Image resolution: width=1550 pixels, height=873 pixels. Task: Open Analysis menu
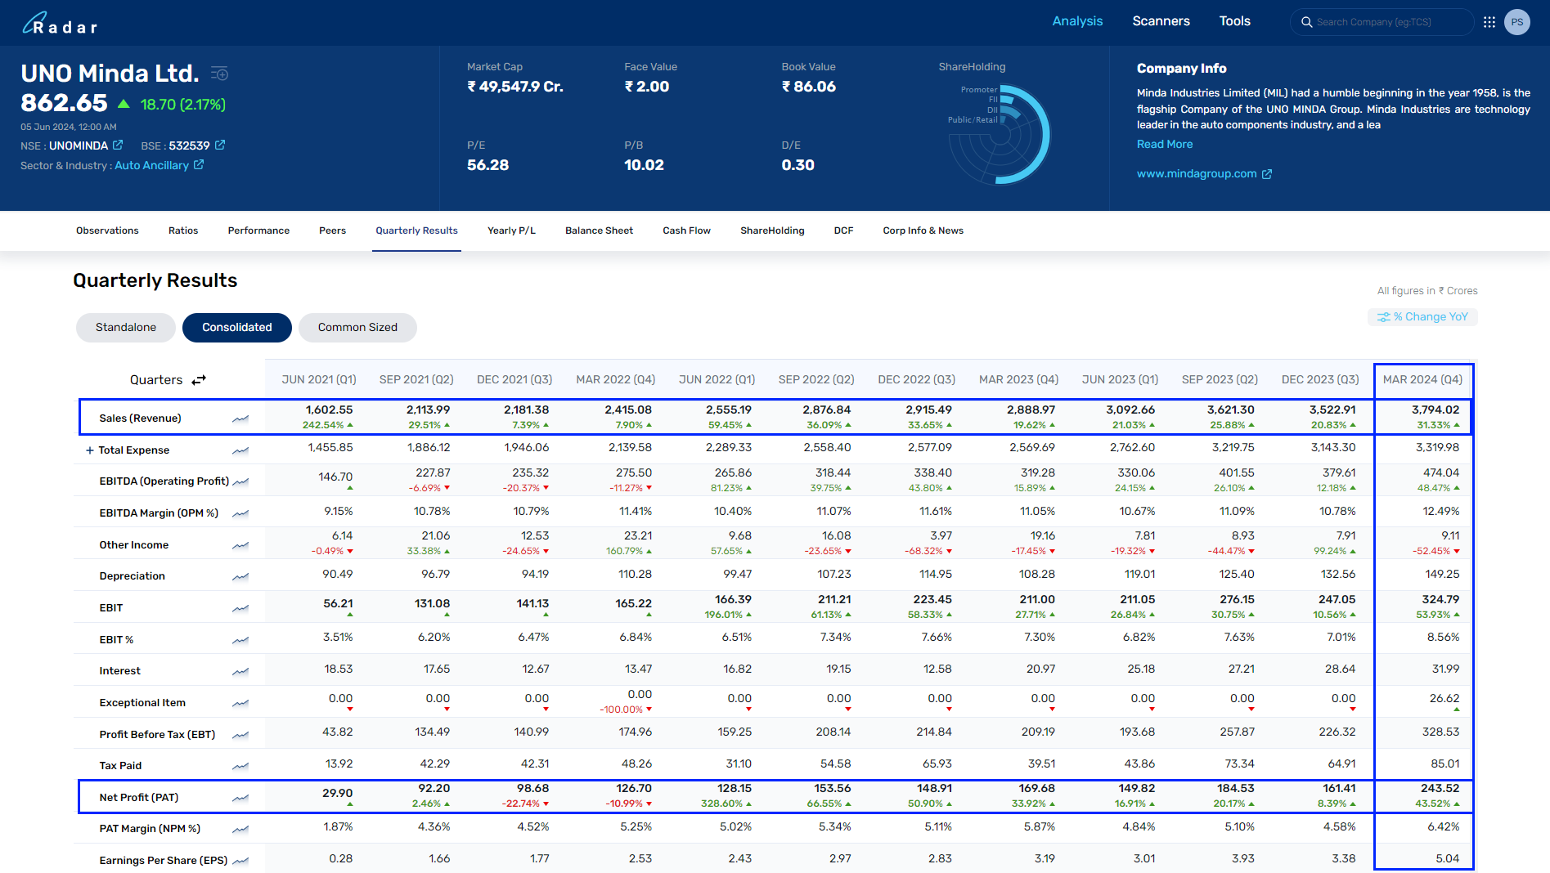1077,21
